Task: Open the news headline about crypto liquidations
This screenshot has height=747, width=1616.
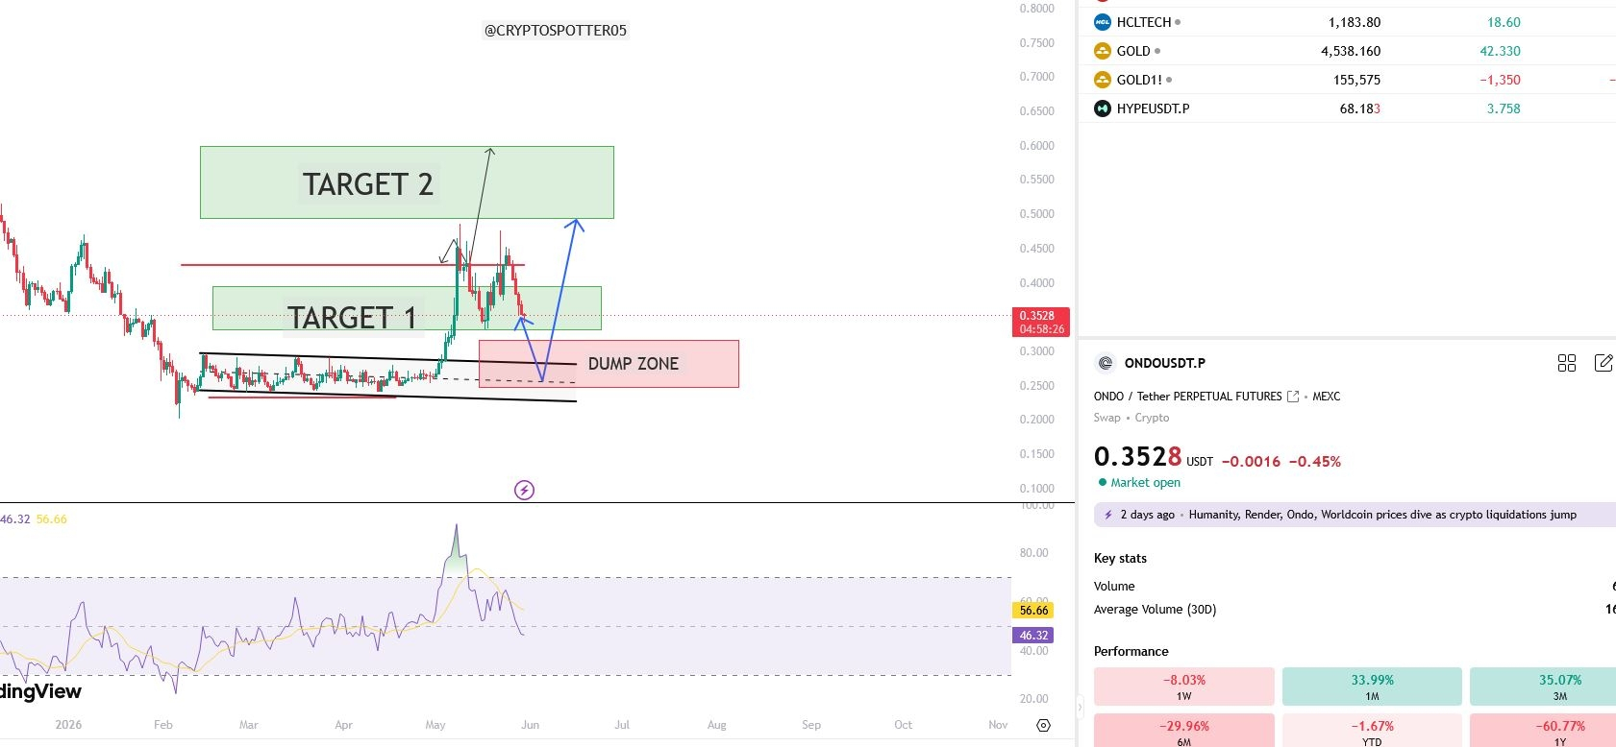Action: pyautogui.click(x=1382, y=515)
